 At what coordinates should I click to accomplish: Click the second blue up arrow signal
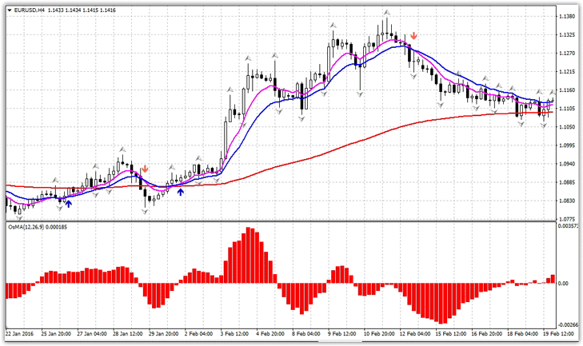tap(180, 192)
